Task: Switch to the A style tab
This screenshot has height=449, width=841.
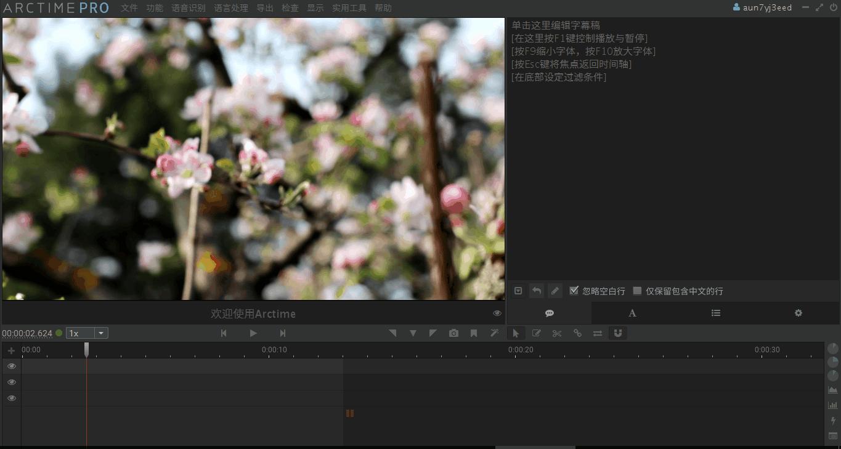Action: coord(632,313)
